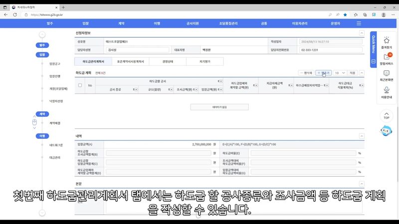
Task: Open 알림서비스 icon with red badge
Action: pyautogui.click(x=387, y=56)
